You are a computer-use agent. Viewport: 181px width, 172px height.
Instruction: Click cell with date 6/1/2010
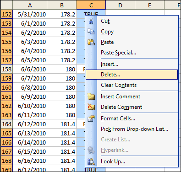click(30, 23)
